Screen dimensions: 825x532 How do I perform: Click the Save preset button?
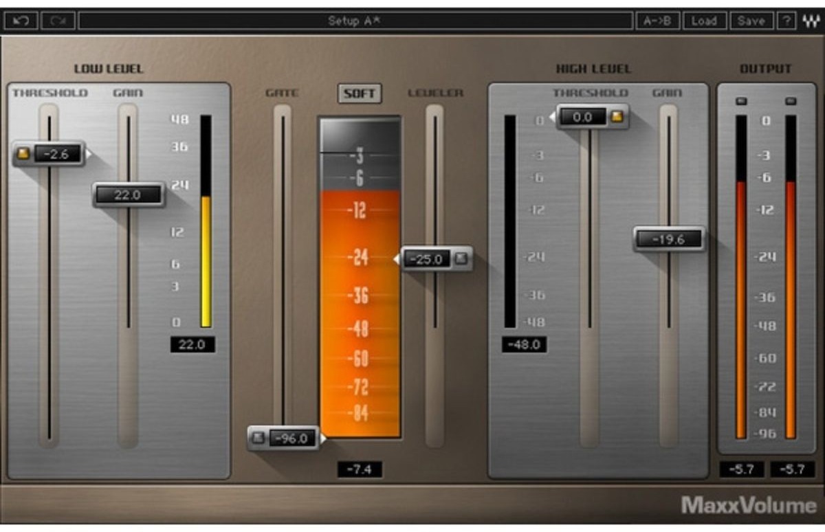click(x=751, y=21)
